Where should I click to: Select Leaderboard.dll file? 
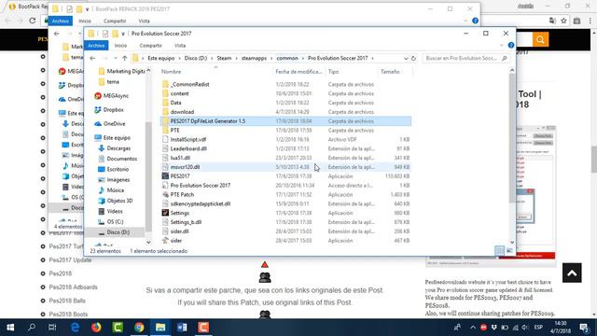click(188, 148)
